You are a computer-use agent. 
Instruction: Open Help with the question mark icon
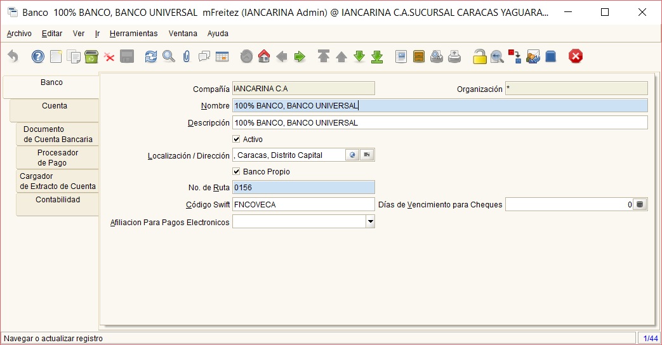pyautogui.click(x=38, y=56)
